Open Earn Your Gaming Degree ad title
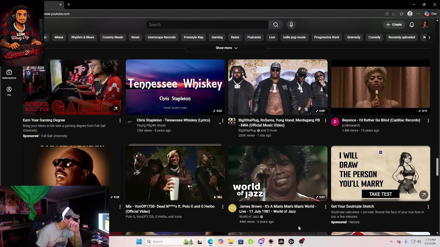 tap(44, 120)
